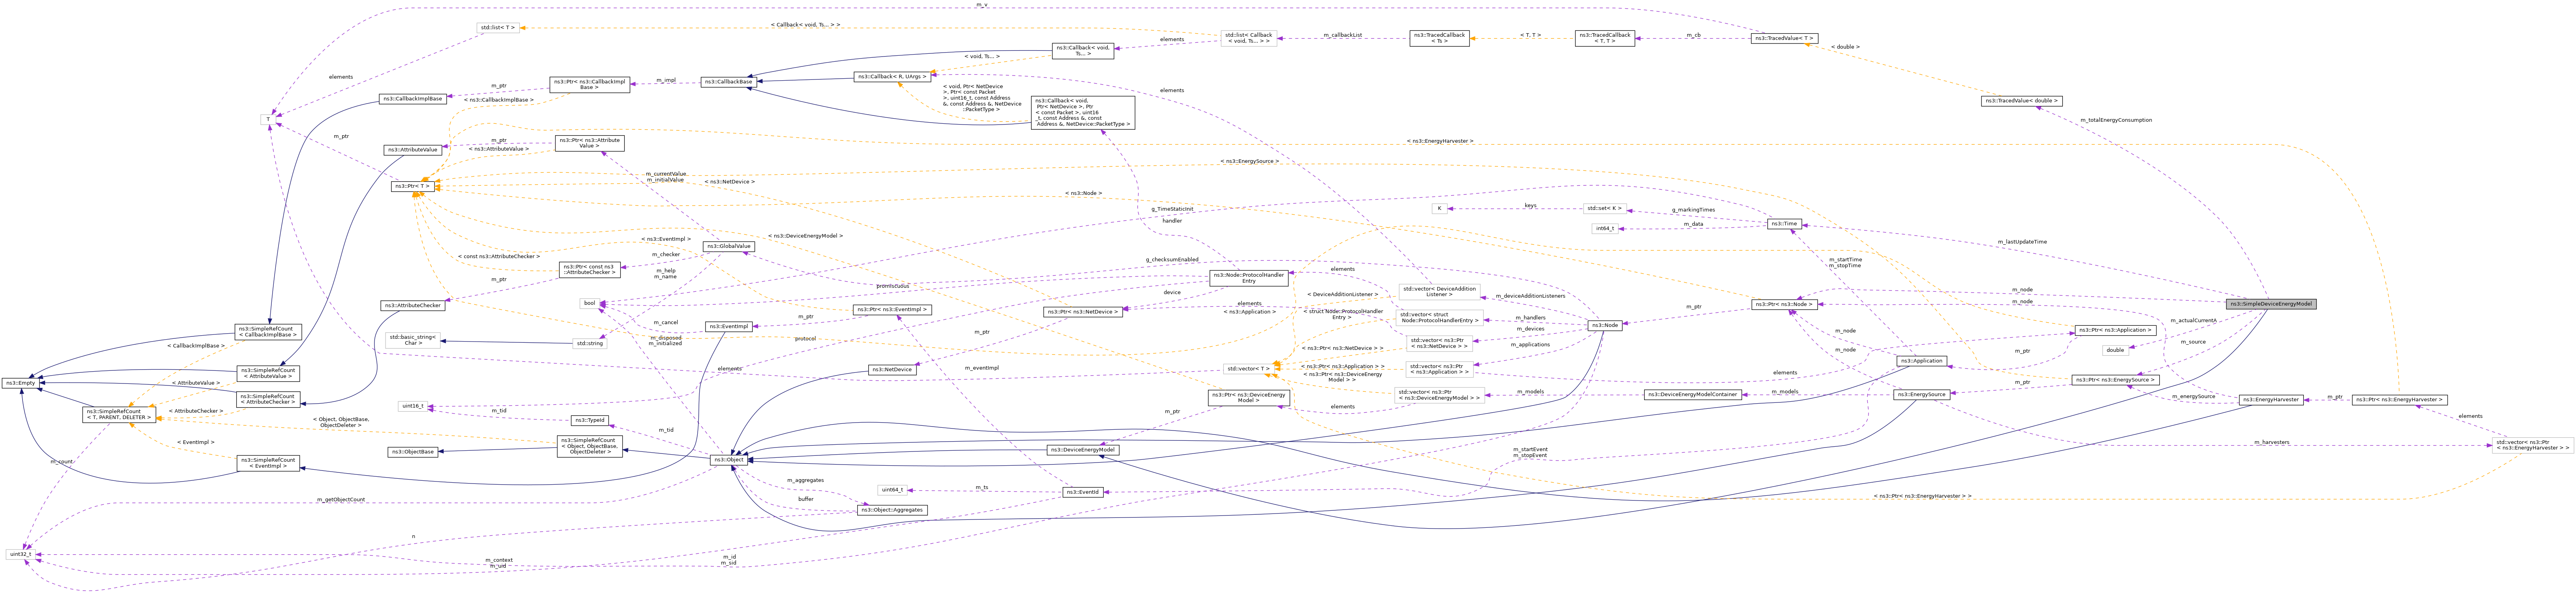Select ns3::SimpleRefCount< AttributeValue > node

point(268,373)
